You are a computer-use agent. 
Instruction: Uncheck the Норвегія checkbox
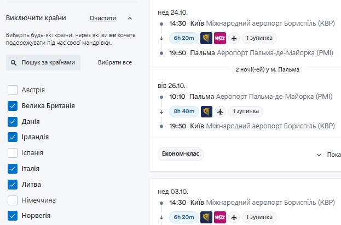[13, 216]
